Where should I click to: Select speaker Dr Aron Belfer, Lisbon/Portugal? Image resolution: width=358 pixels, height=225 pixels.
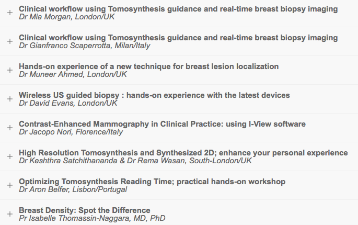(x=72, y=189)
